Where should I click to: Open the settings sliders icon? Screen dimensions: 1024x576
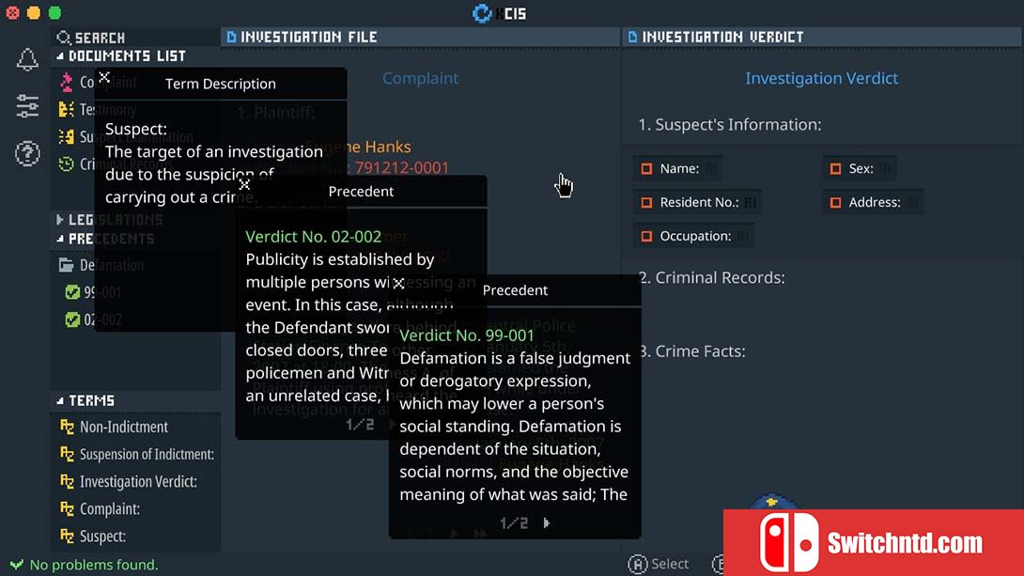27,106
